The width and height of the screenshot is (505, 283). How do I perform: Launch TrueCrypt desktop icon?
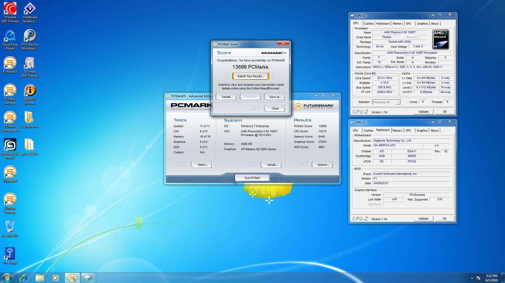[10, 256]
